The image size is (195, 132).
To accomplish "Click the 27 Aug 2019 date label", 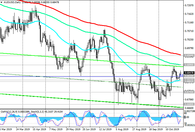I will (x=139, y=129).
